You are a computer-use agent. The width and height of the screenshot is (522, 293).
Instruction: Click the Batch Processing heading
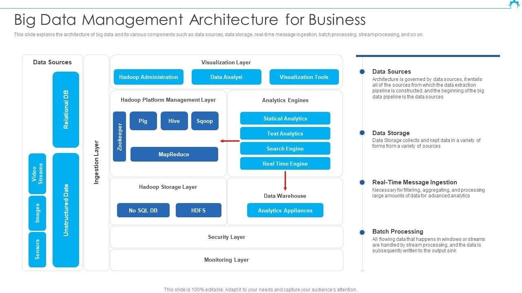point(398,232)
